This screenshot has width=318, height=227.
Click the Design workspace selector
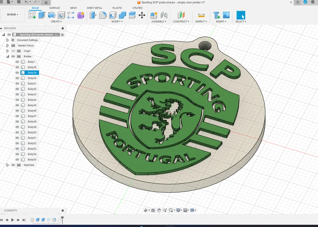click(13, 14)
